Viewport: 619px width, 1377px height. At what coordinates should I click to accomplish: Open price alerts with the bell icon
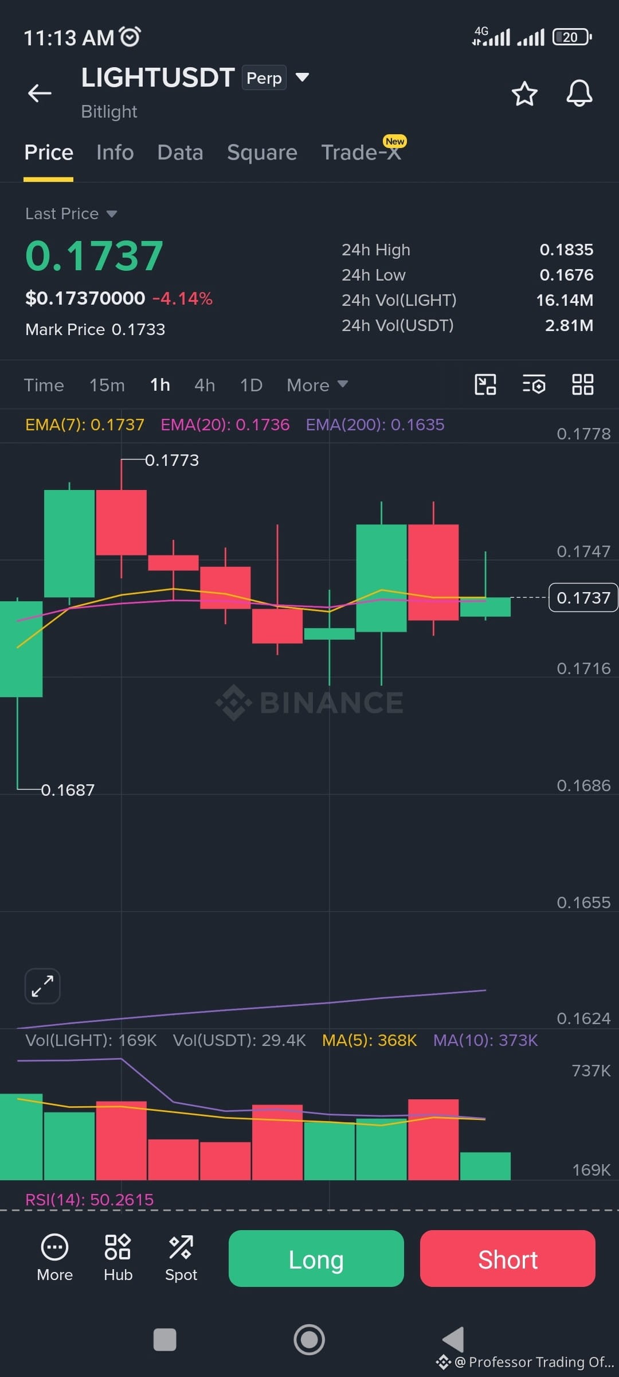(x=579, y=93)
